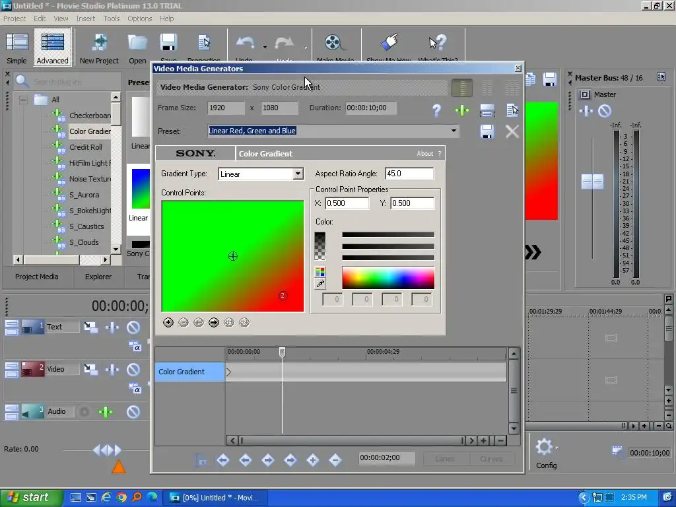Open the Config dropdown arrow
This screenshot has width=676, height=507.
(x=557, y=448)
